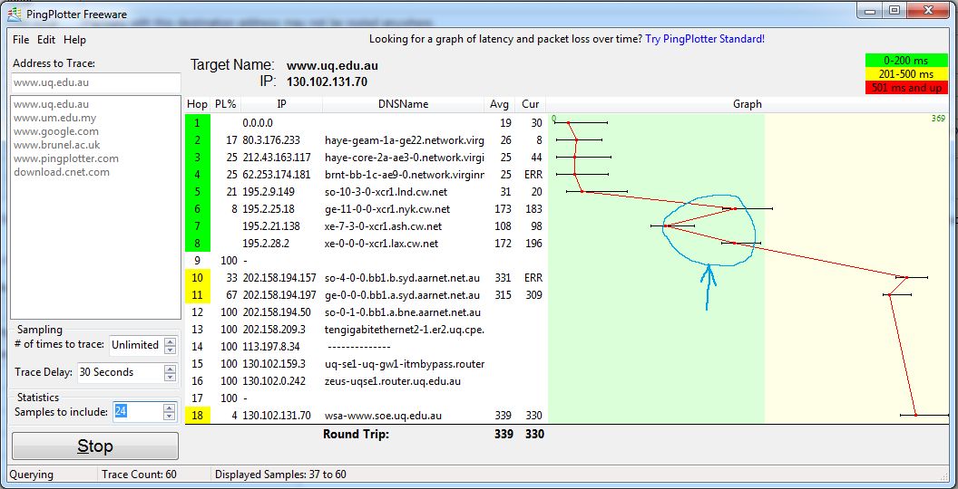Click DNS name so-10-3-0-xcr1.lnd.cw.net
The width and height of the screenshot is (958, 489).
point(386,192)
